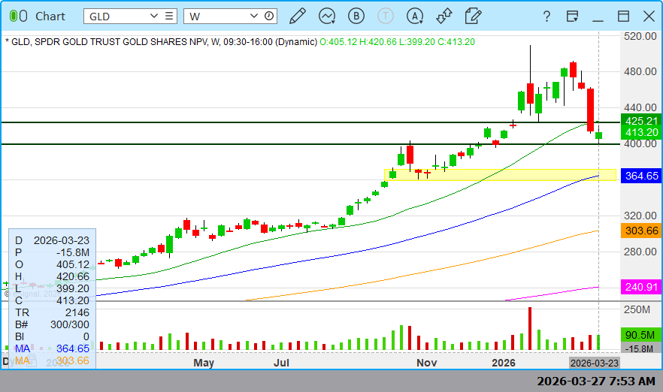Click the 480.00 price axis label

(640, 71)
